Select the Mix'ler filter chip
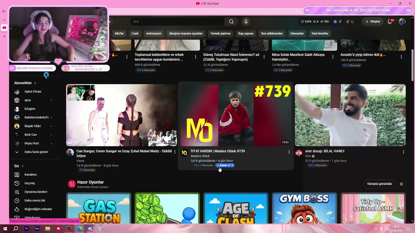 click(119, 33)
